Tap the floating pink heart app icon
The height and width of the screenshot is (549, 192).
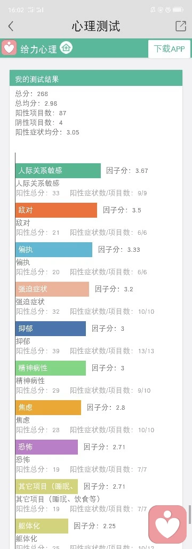click(x=167, y=524)
